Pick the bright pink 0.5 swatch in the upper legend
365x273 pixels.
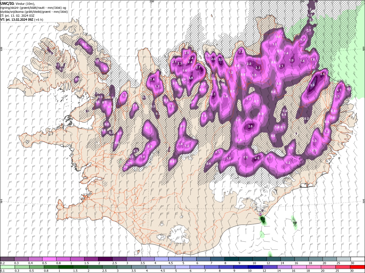tap(49, 259)
